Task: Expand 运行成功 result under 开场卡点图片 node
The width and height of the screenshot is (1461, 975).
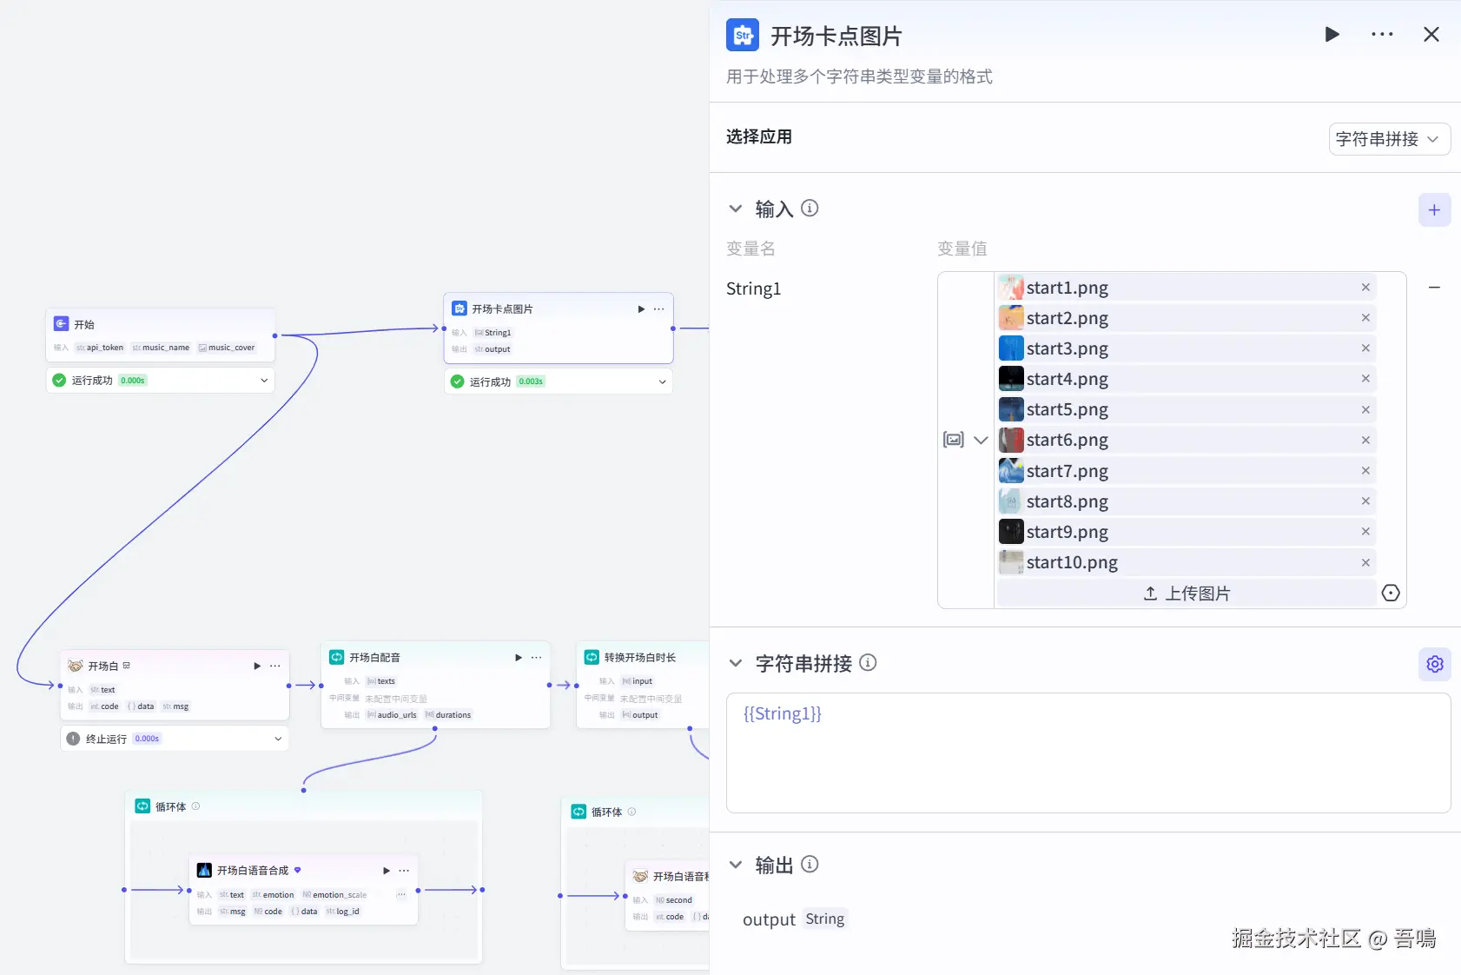Action: 662,381
